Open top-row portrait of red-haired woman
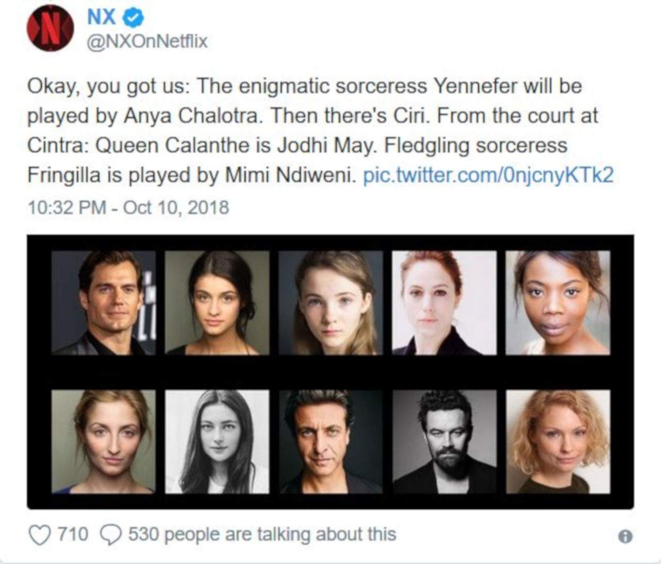Viewport: 661px width, 564px height. tap(444, 303)
